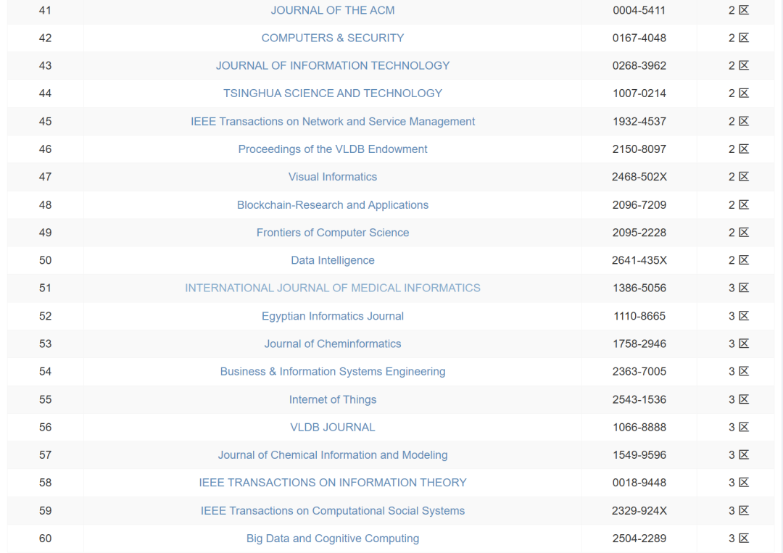Select ISSN 2329-924X cell
Image resolution: width=783 pixels, height=553 pixels.
point(639,510)
